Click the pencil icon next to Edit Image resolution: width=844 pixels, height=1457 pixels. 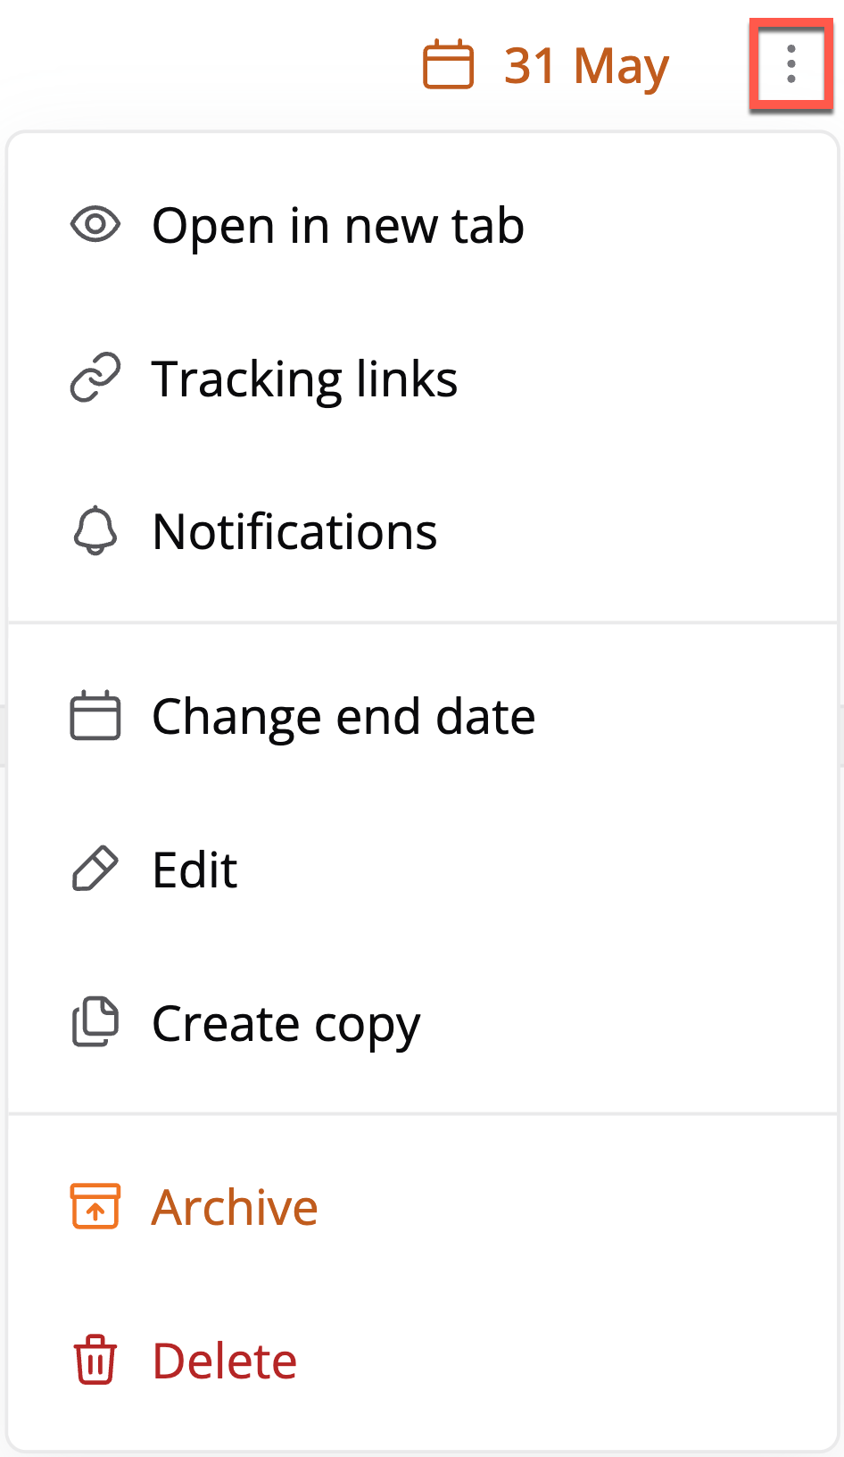click(x=95, y=869)
